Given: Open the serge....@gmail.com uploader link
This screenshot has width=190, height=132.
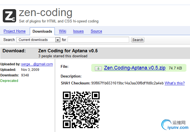Looking at the screenshot, I should (37, 64).
